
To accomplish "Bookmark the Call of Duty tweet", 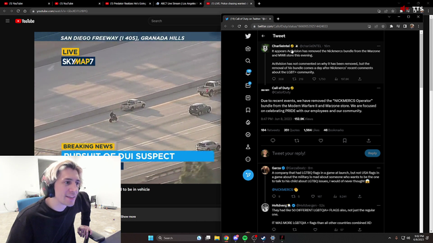I will (344, 140).
